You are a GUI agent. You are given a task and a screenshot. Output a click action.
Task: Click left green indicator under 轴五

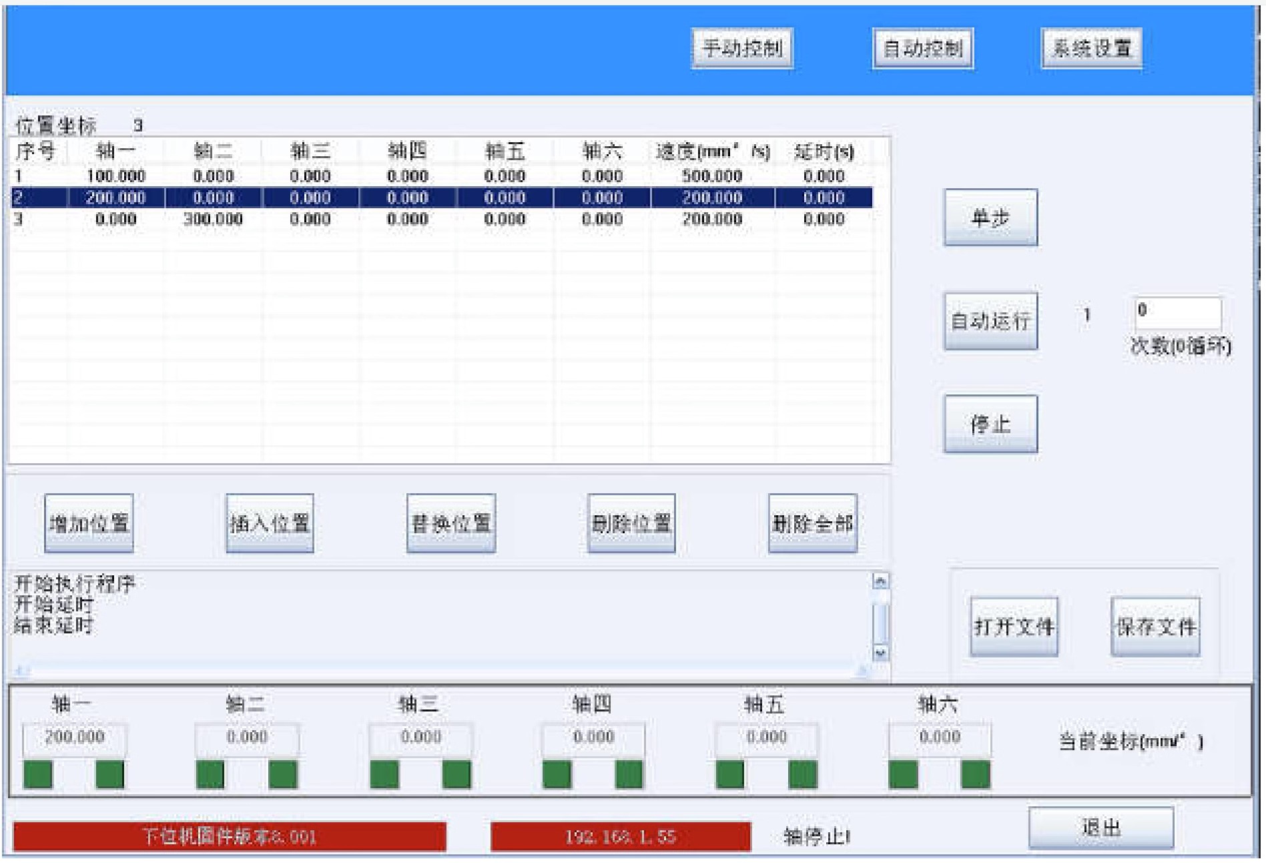point(730,774)
